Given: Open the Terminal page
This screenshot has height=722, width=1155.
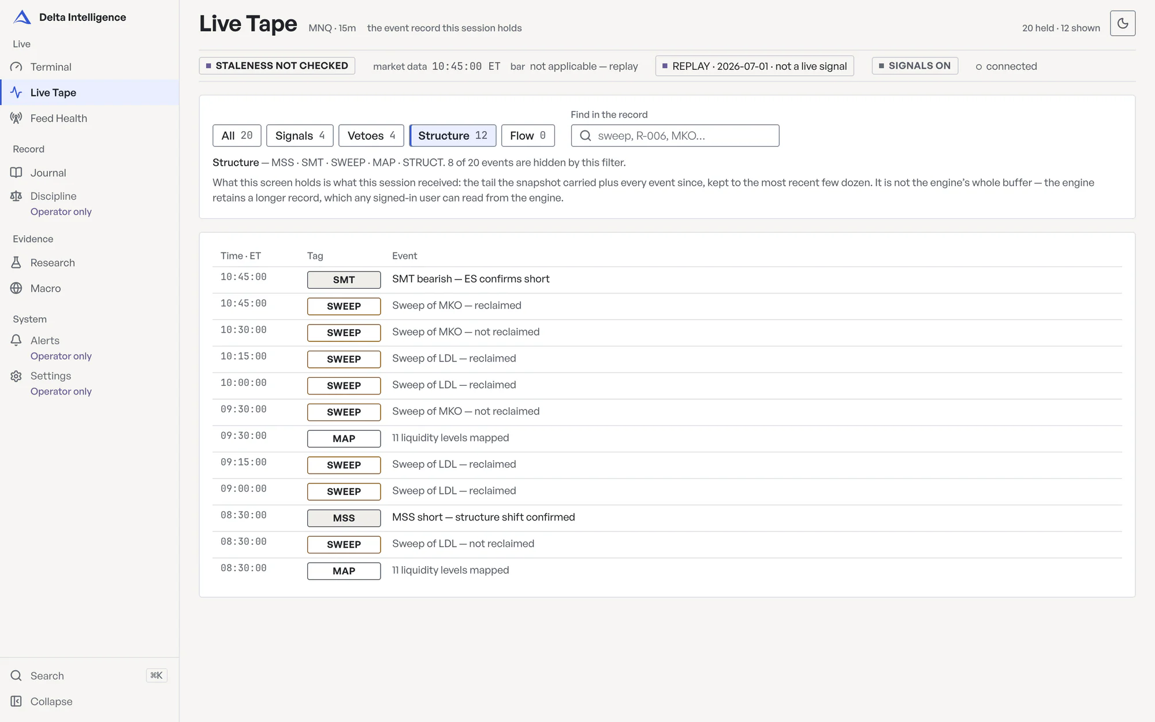Looking at the screenshot, I should point(90,67).
